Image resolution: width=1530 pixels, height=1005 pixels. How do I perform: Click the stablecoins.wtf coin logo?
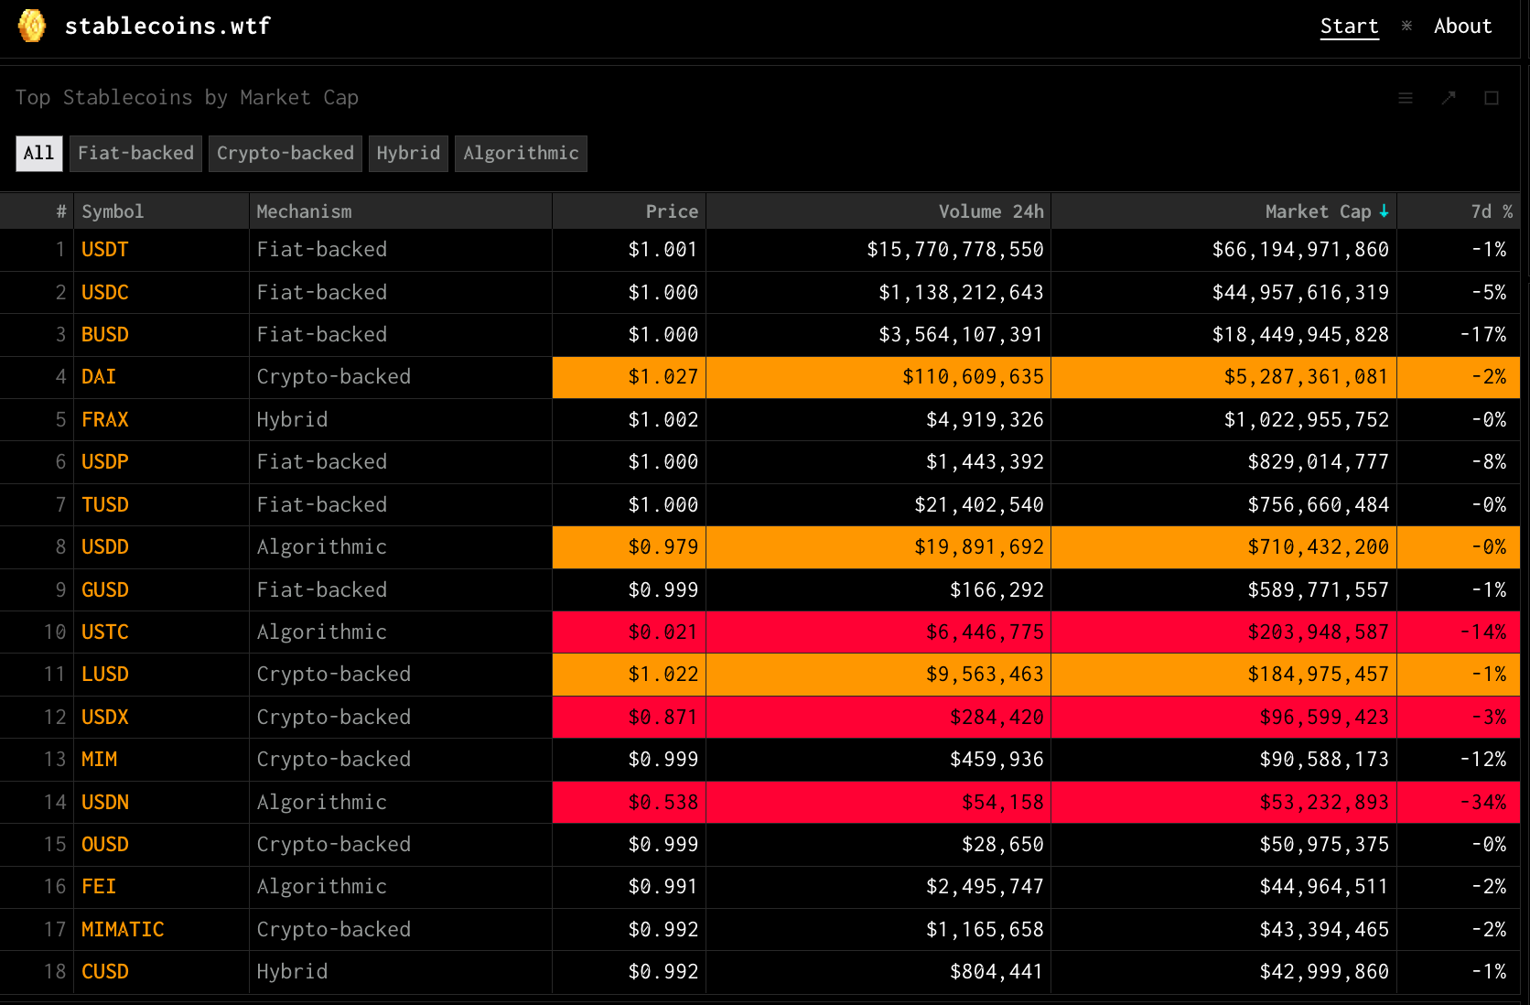[32, 26]
